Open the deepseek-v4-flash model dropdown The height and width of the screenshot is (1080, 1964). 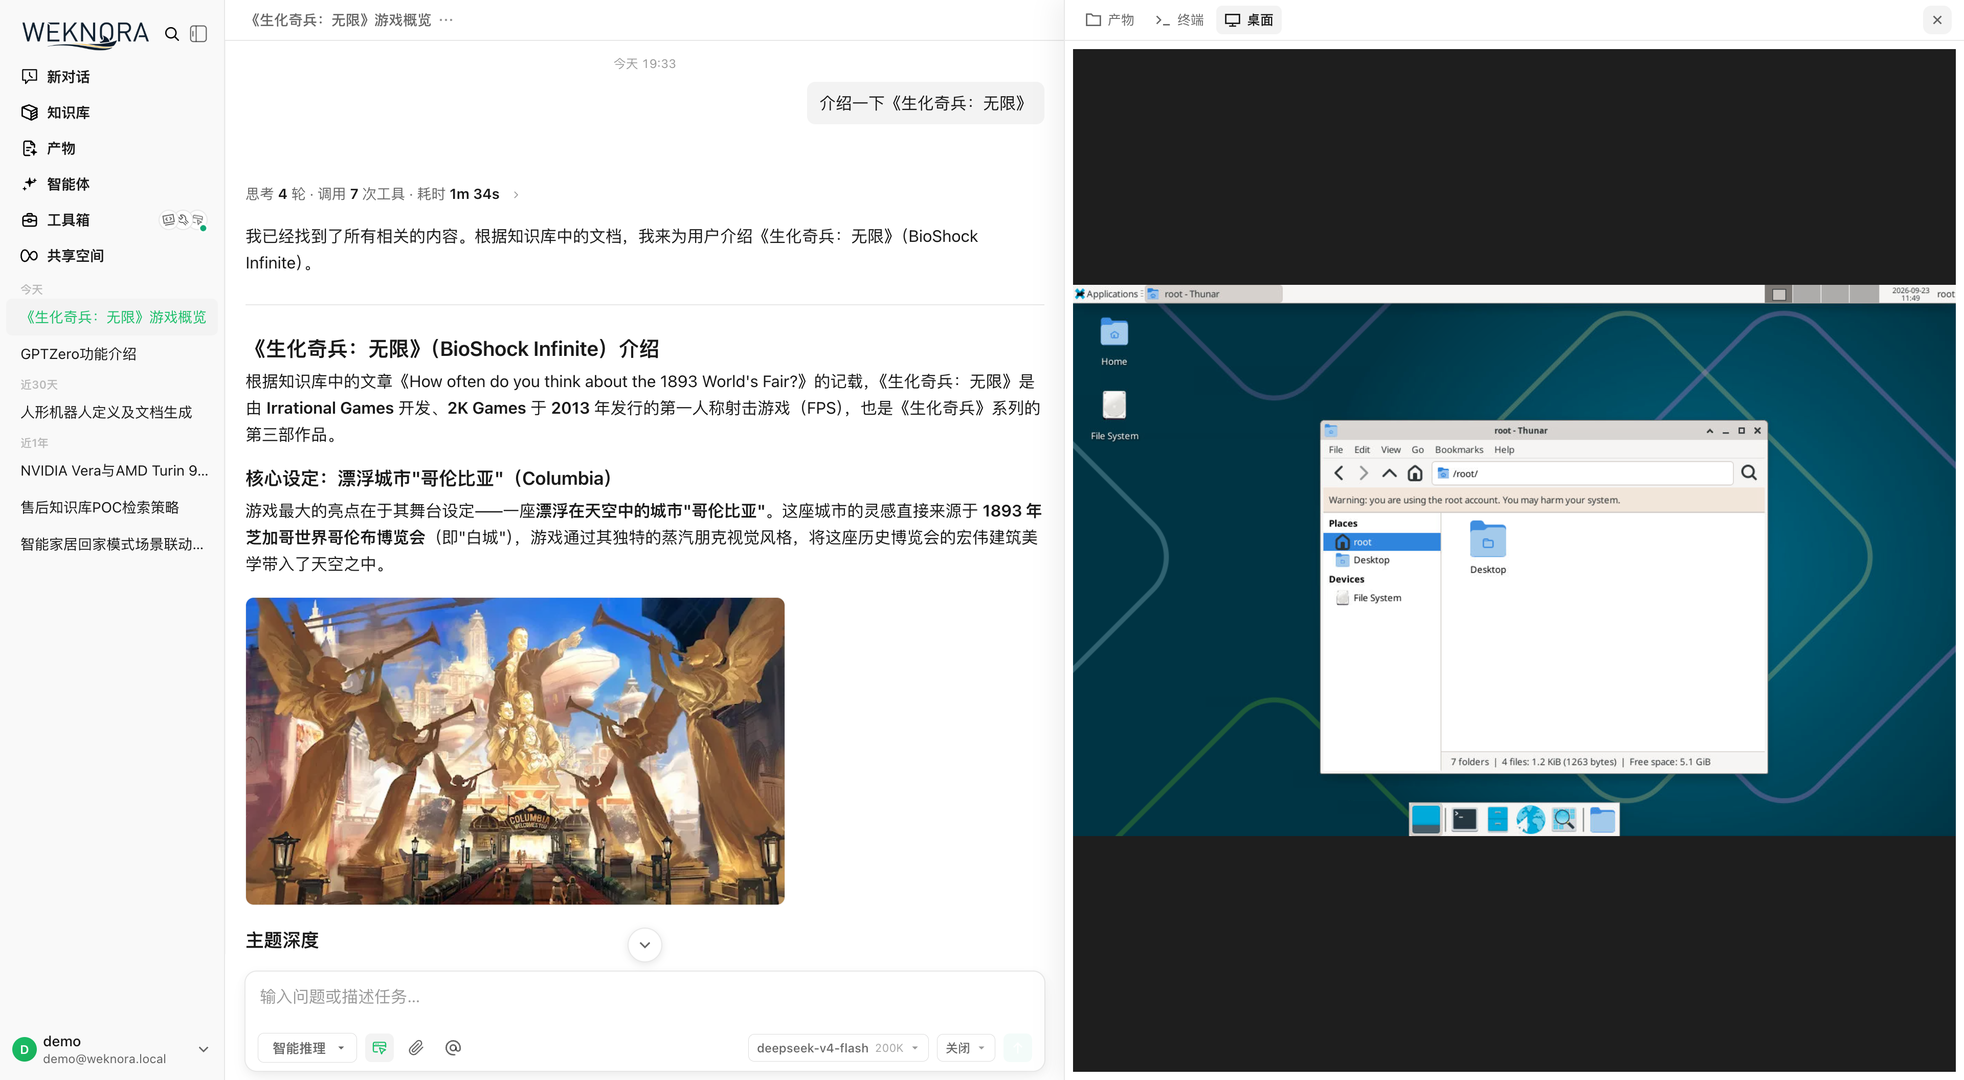838,1047
